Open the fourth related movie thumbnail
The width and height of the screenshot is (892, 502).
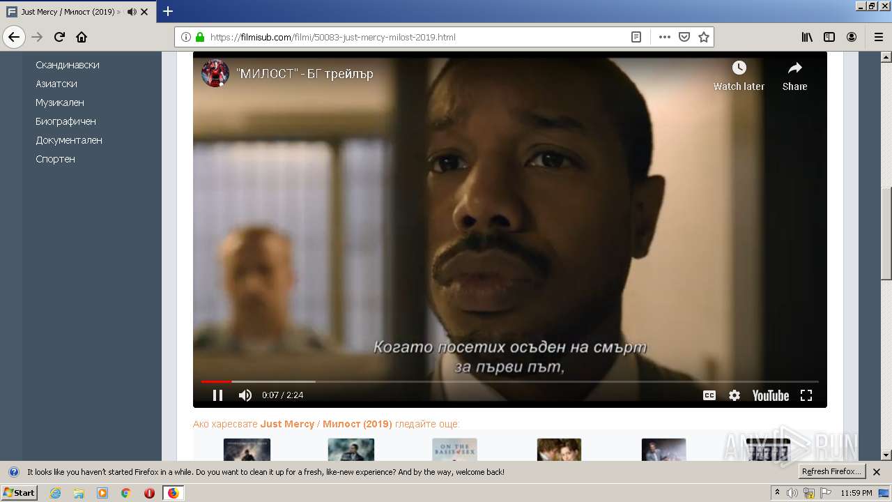[559, 450]
